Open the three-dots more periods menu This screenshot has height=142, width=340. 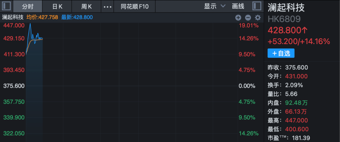107,7
